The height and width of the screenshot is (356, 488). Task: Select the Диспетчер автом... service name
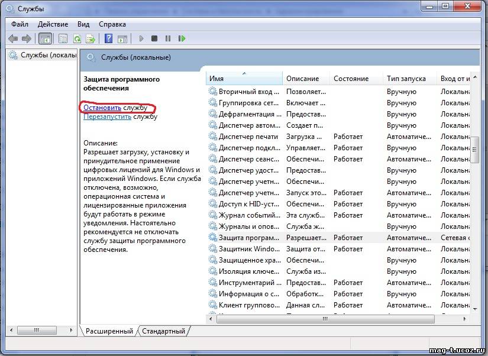point(250,125)
